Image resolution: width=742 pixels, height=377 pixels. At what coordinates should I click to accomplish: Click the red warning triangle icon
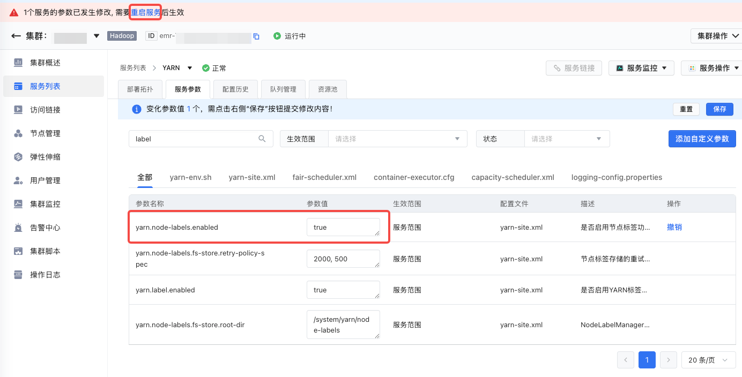coord(14,12)
